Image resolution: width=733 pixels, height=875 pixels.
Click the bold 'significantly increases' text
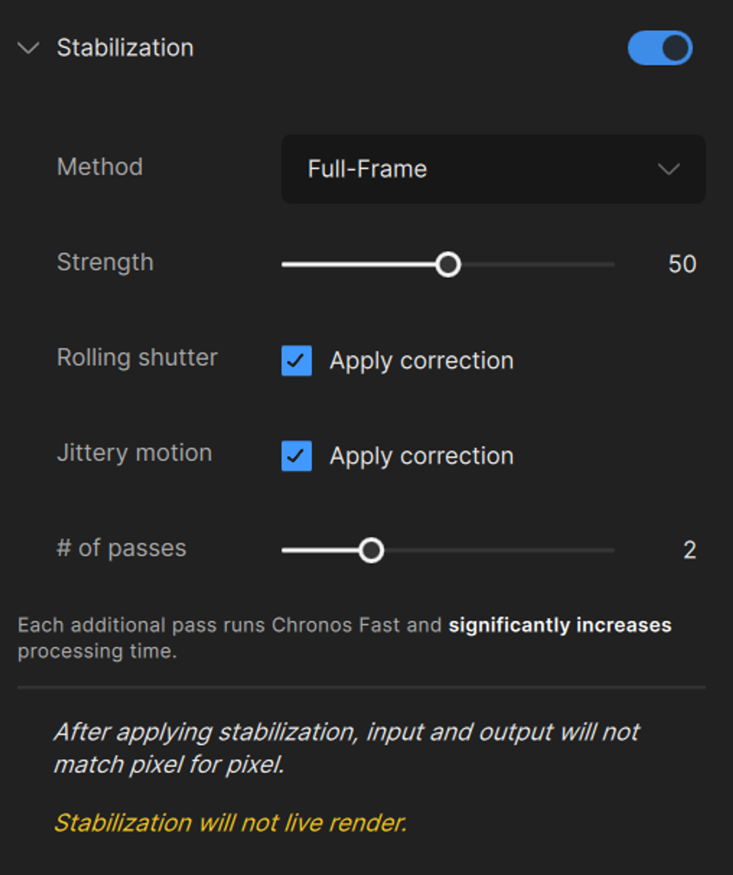pyautogui.click(x=560, y=625)
